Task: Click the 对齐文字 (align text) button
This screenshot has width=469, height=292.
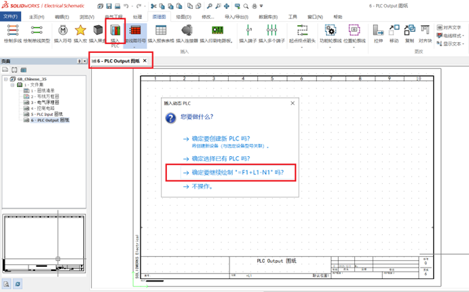Action: coord(449,28)
